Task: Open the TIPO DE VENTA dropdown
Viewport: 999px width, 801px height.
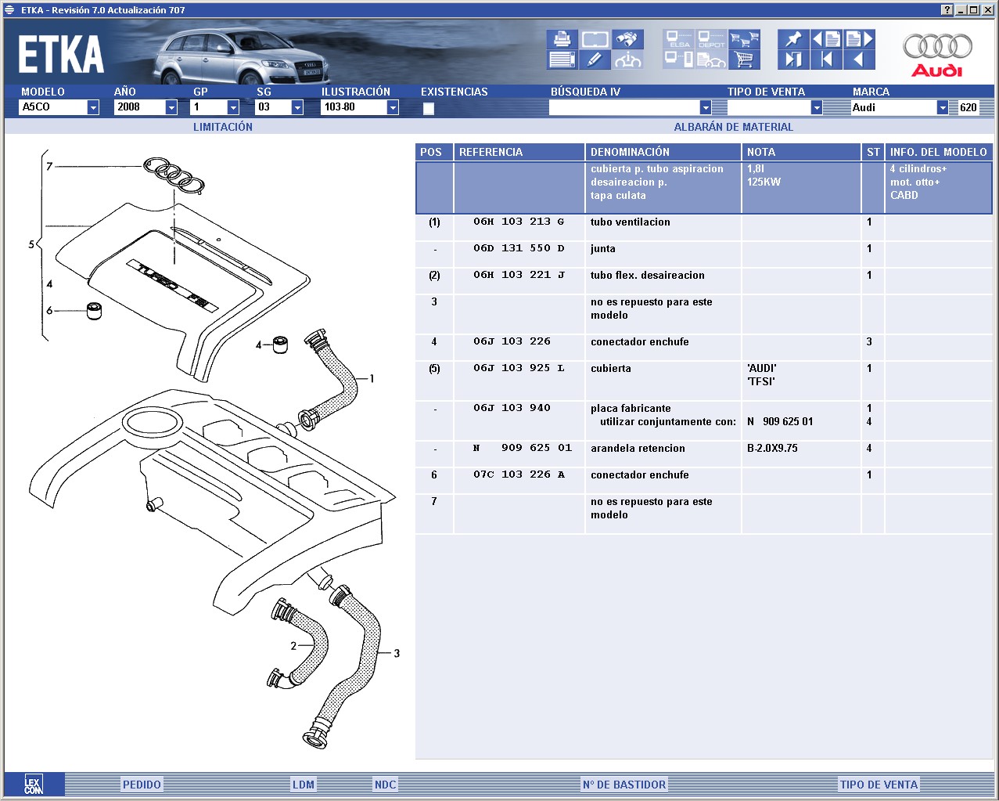Action: 817,107
